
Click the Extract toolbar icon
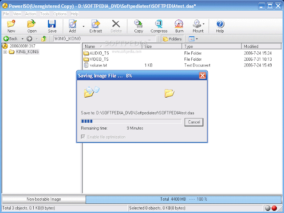(x=96, y=24)
